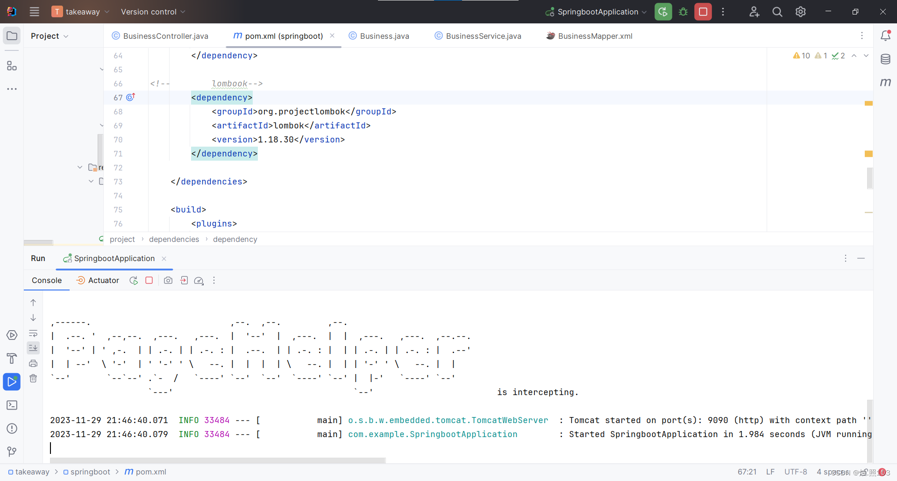This screenshot has width=897, height=481.
Task: Click the dependencies breadcrumb in editor
Action: tap(174, 239)
